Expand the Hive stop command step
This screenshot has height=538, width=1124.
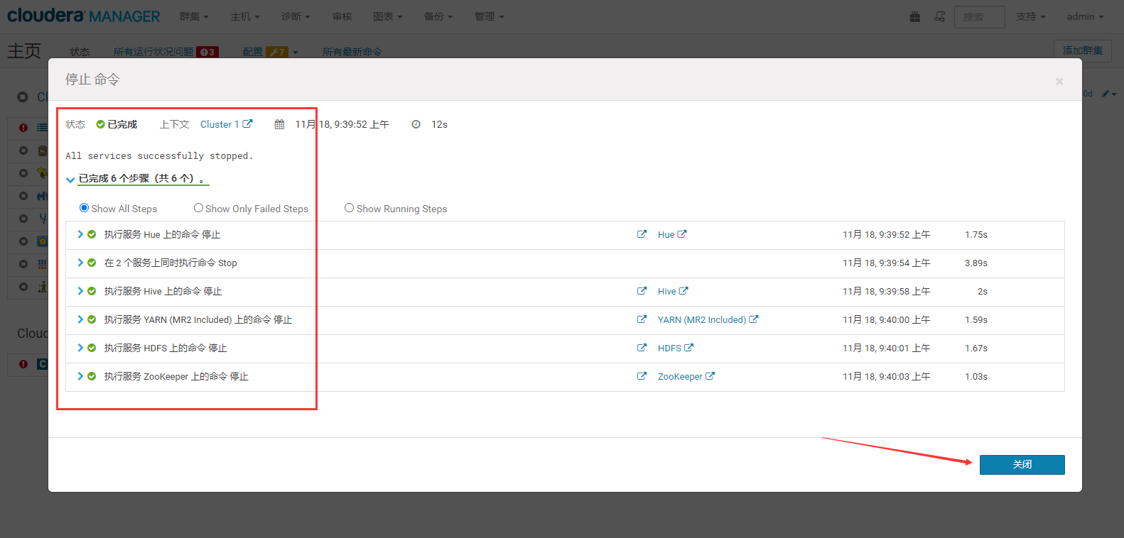80,291
